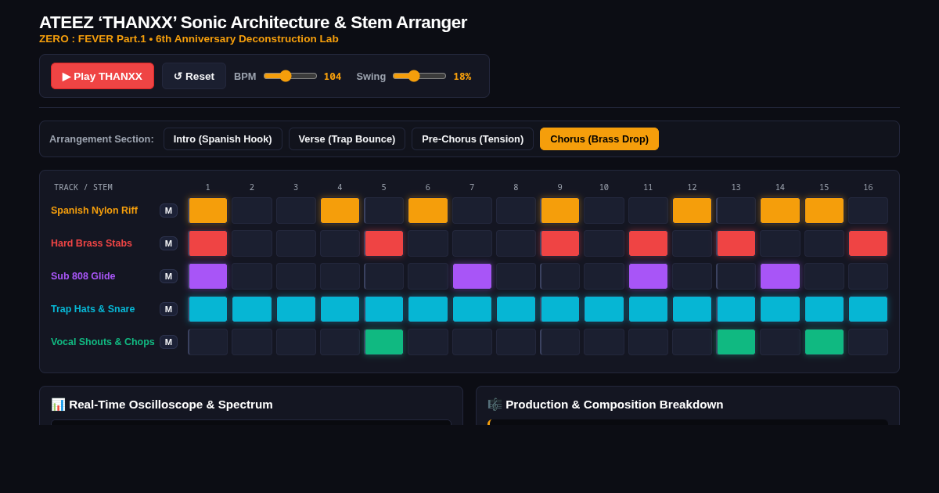Toggle Spanish Nylon Riff step 4
939x493 pixels.
click(x=340, y=211)
